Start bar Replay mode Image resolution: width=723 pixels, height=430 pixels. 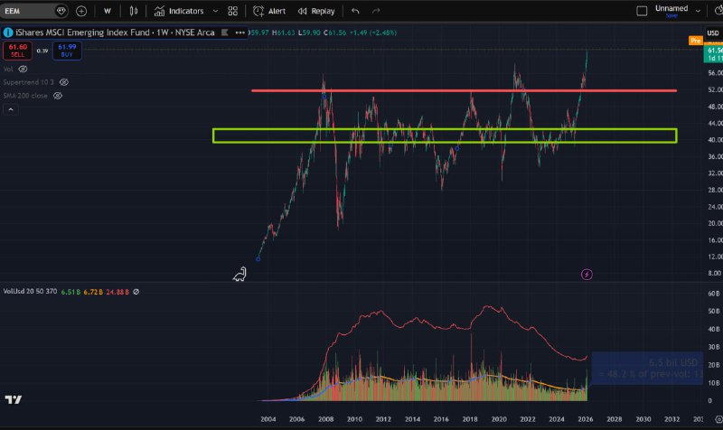coord(315,11)
